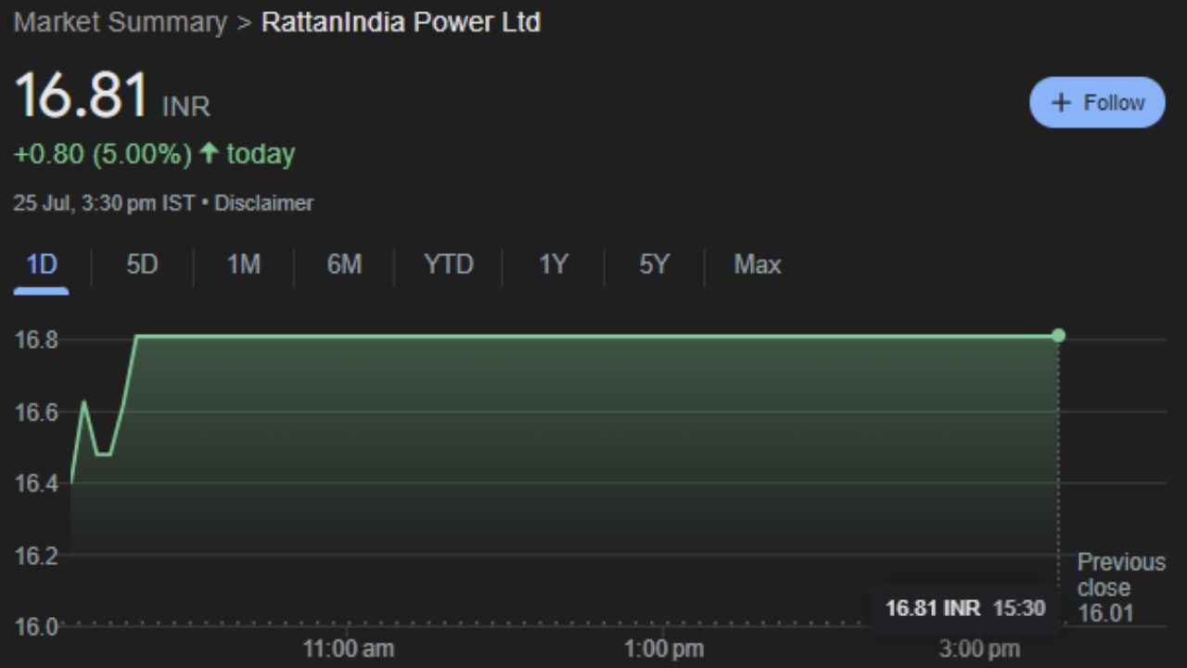Click the INR currency label
The image size is (1187, 668).
coord(186,107)
